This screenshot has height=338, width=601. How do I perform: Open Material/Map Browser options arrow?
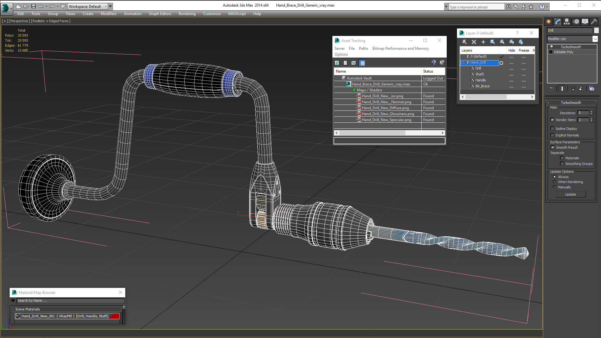pyautogui.click(x=13, y=300)
